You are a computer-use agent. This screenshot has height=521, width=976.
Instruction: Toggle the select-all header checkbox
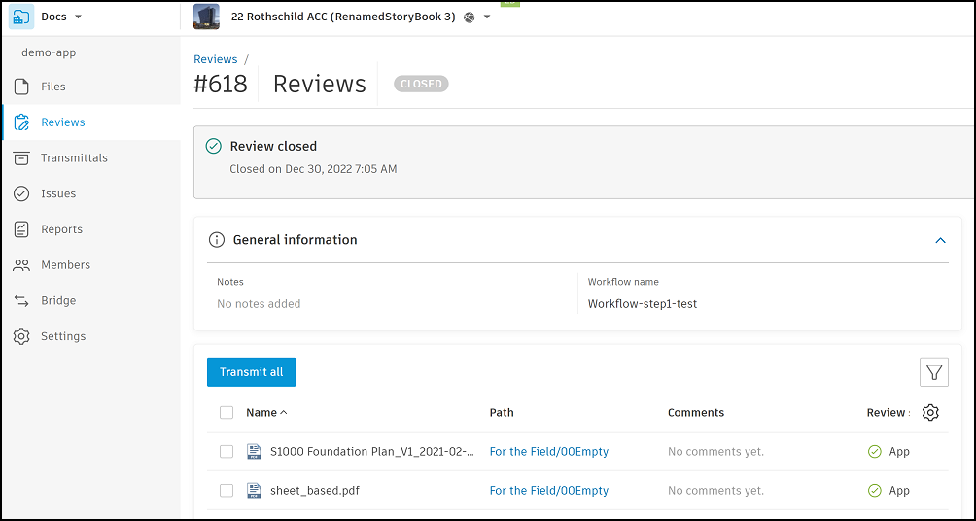tap(227, 413)
